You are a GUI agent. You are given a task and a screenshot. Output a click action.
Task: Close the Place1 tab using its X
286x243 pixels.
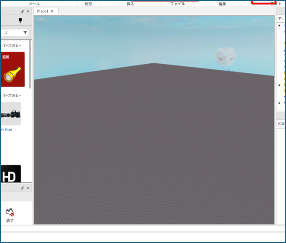[x=52, y=11]
